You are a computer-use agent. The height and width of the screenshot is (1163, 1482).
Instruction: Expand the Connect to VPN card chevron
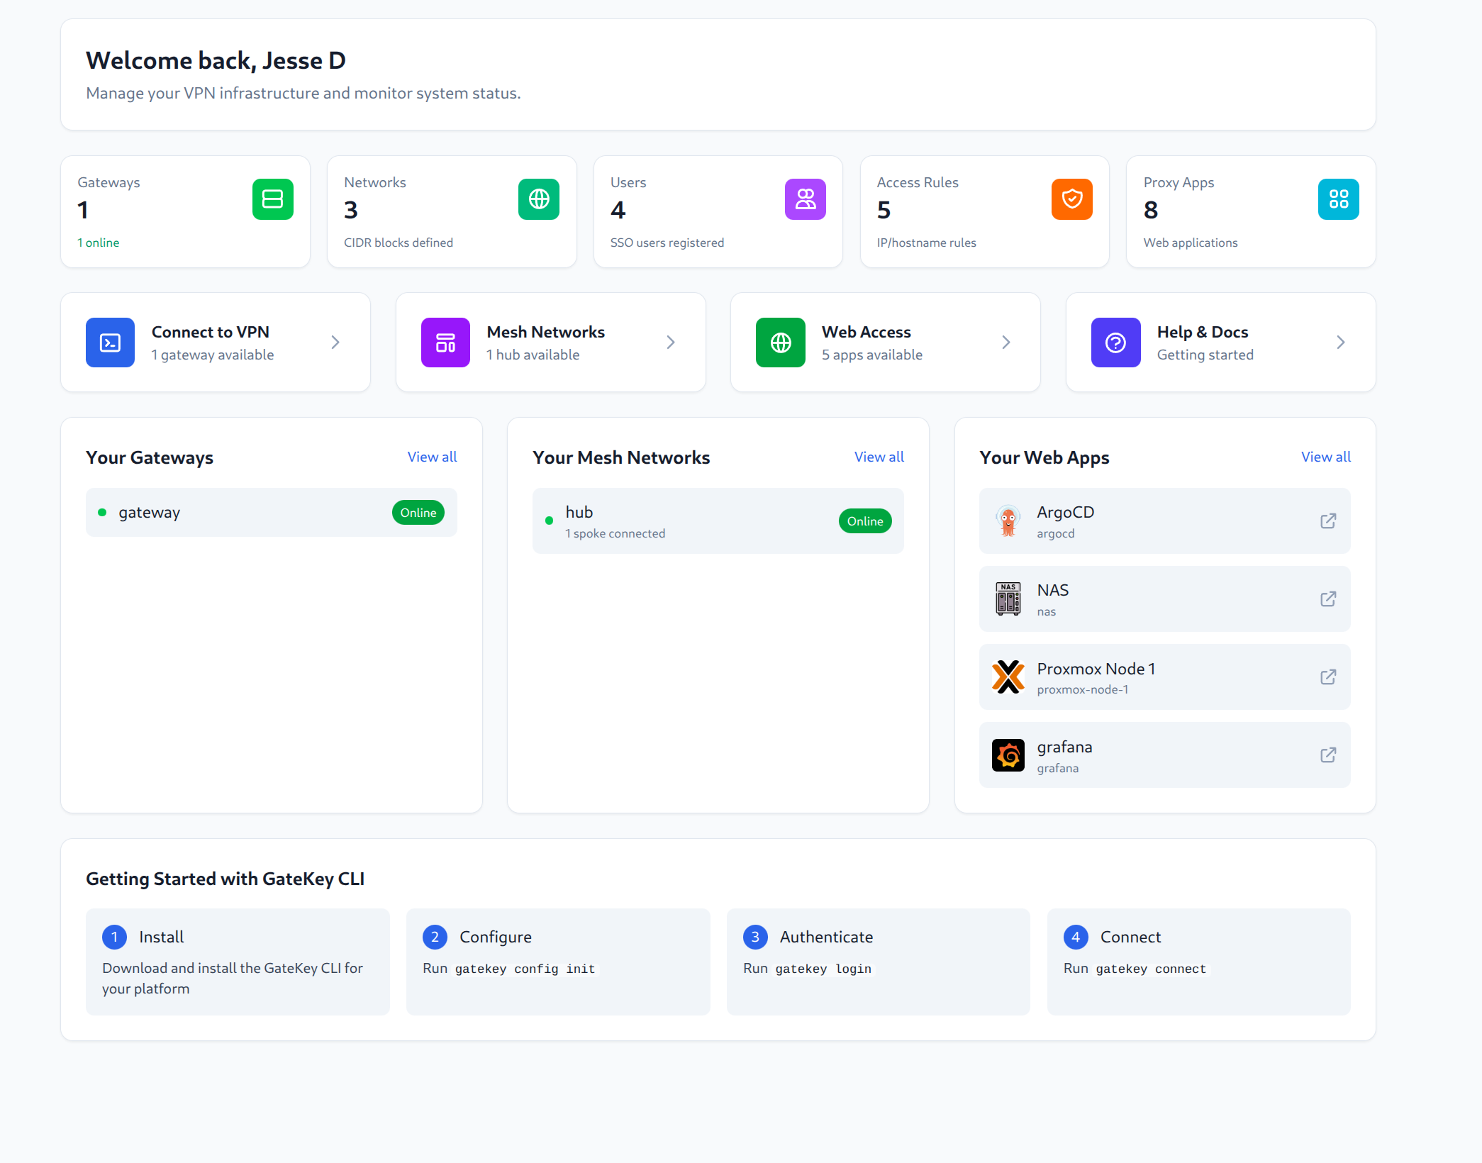point(335,342)
